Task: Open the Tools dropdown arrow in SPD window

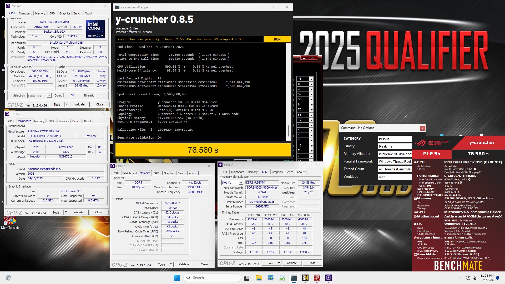Action: click(x=279, y=263)
